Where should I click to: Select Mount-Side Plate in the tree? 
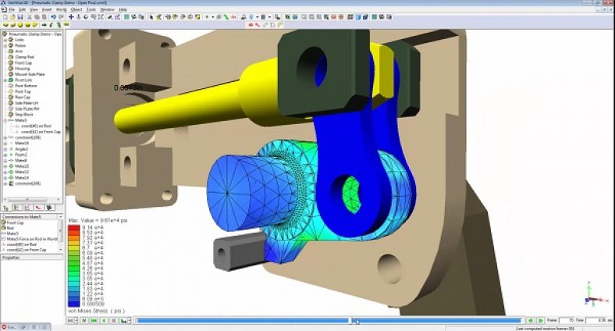[30, 74]
